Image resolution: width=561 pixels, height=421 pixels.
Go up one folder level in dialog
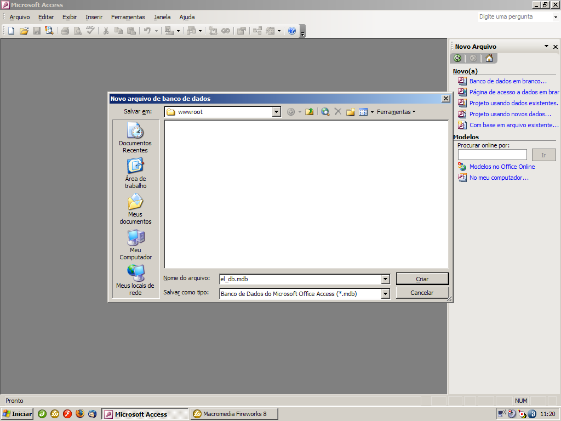point(310,112)
